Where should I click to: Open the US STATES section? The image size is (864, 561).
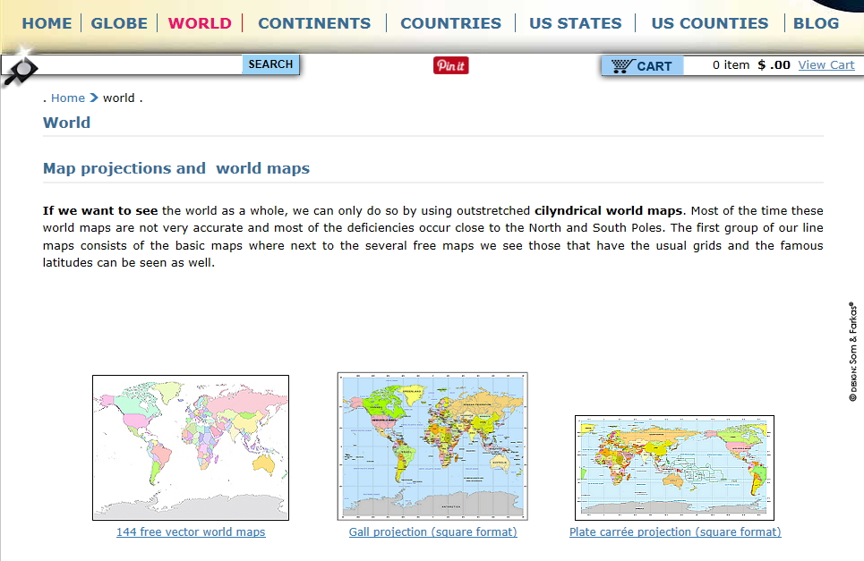point(575,23)
